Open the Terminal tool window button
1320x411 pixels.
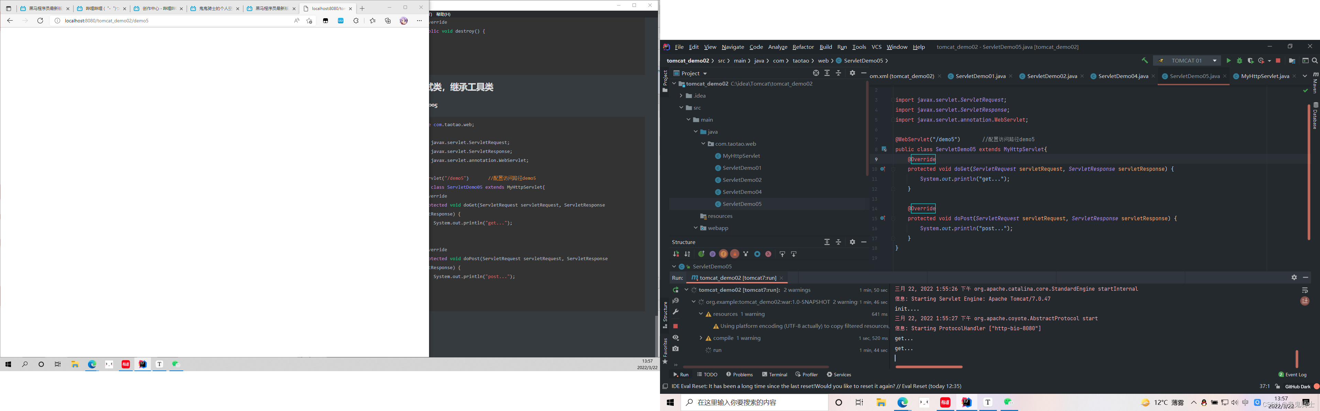pyautogui.click(x=774, y=375)
